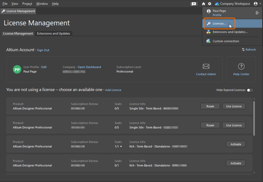The image size is (263, 182).
Task: Open the Project menu
Action: (27, 3)
